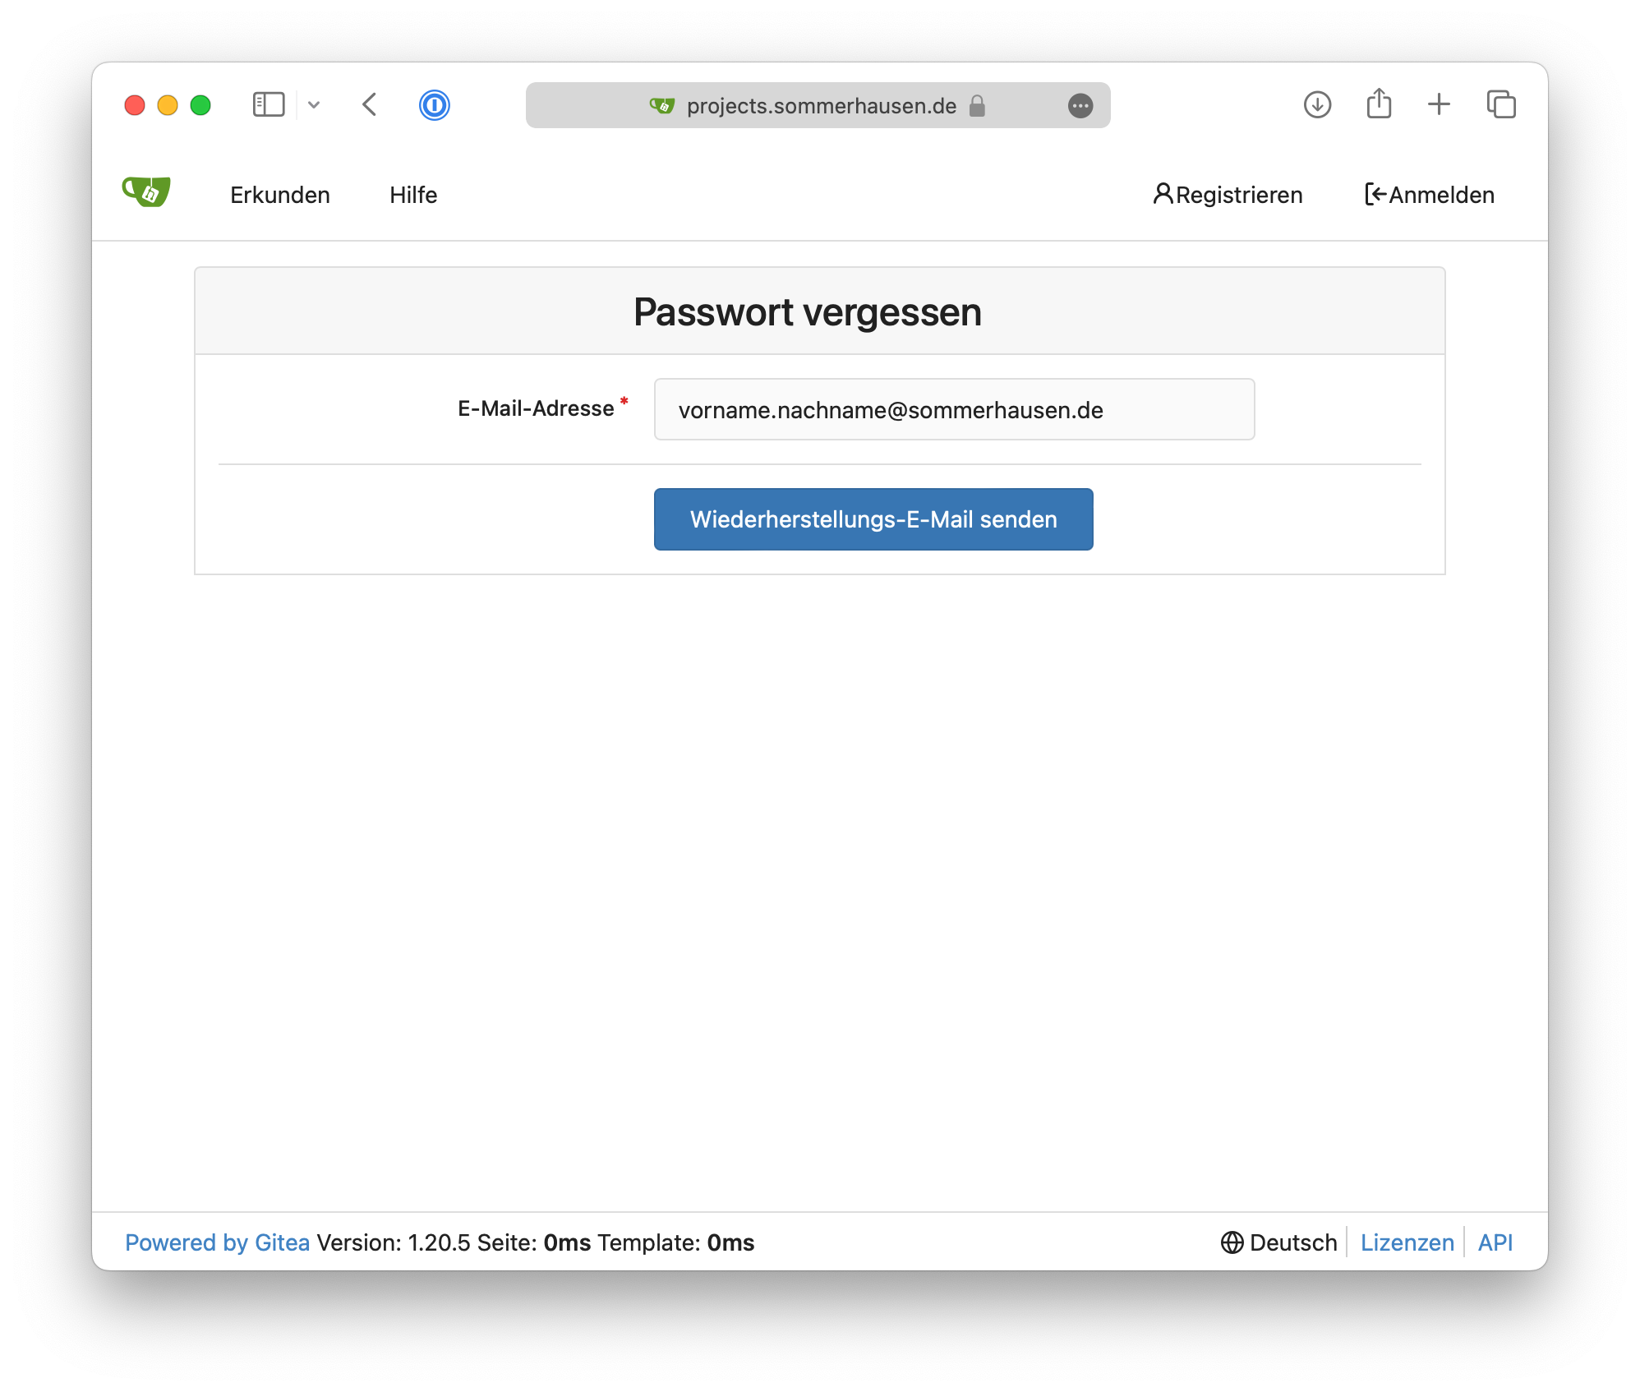
Task: Navigate back with the back arrow
Action: [x=369, y=105]
